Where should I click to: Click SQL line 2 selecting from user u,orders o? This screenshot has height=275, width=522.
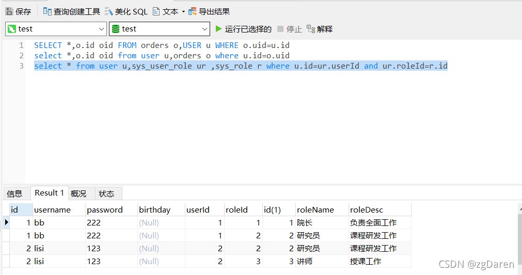click(x=162, y=56)
